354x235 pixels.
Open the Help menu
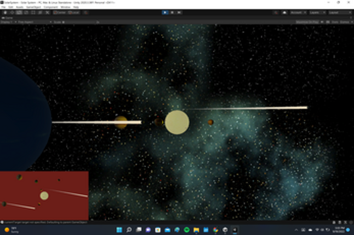(x=76, y=7)
